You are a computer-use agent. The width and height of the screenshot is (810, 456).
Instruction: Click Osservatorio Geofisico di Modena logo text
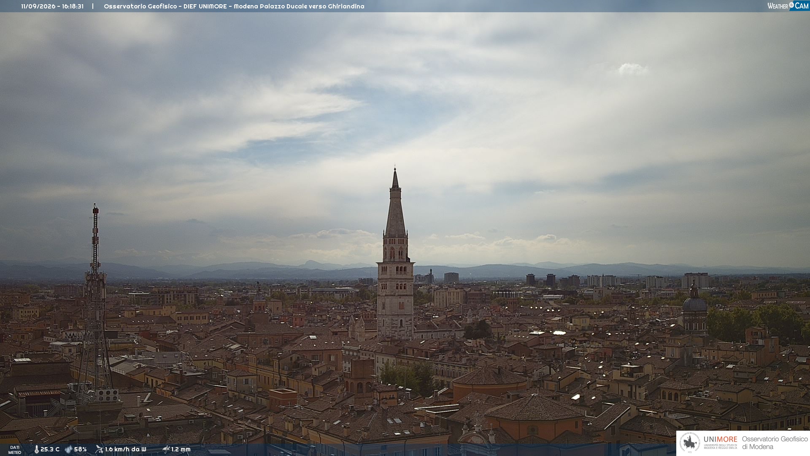tap(775, 442)
